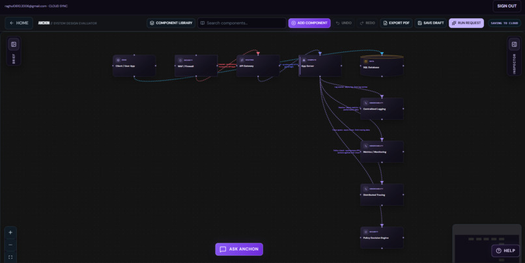This screenshot has width=525, height=263.
Task: Select the SQL Database label
Action: 371,68
